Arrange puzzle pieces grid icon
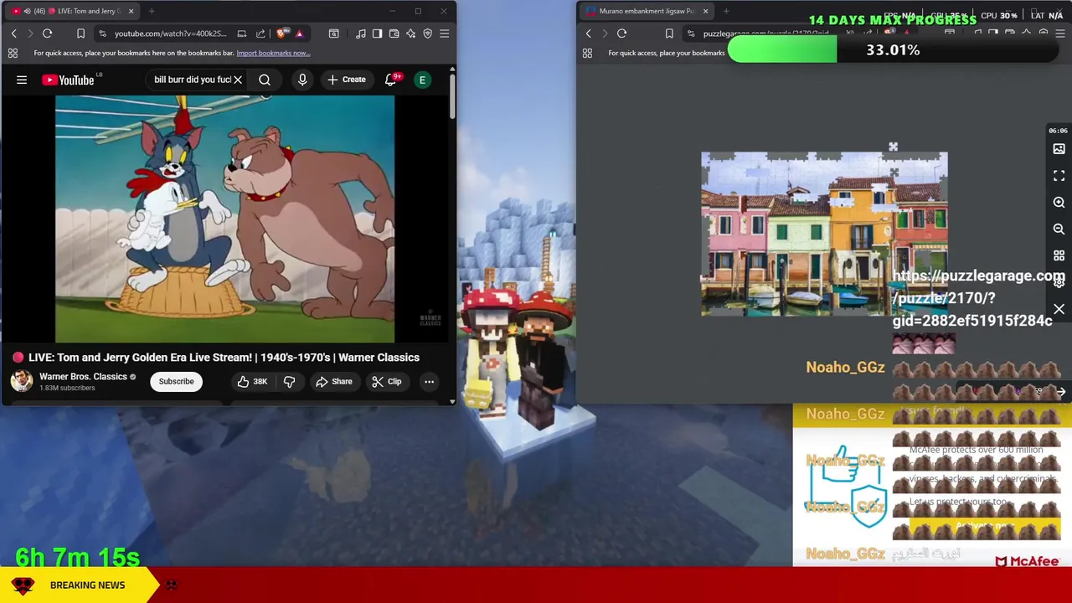Screen dimensions: 1072x603 tap(1059, 256)
